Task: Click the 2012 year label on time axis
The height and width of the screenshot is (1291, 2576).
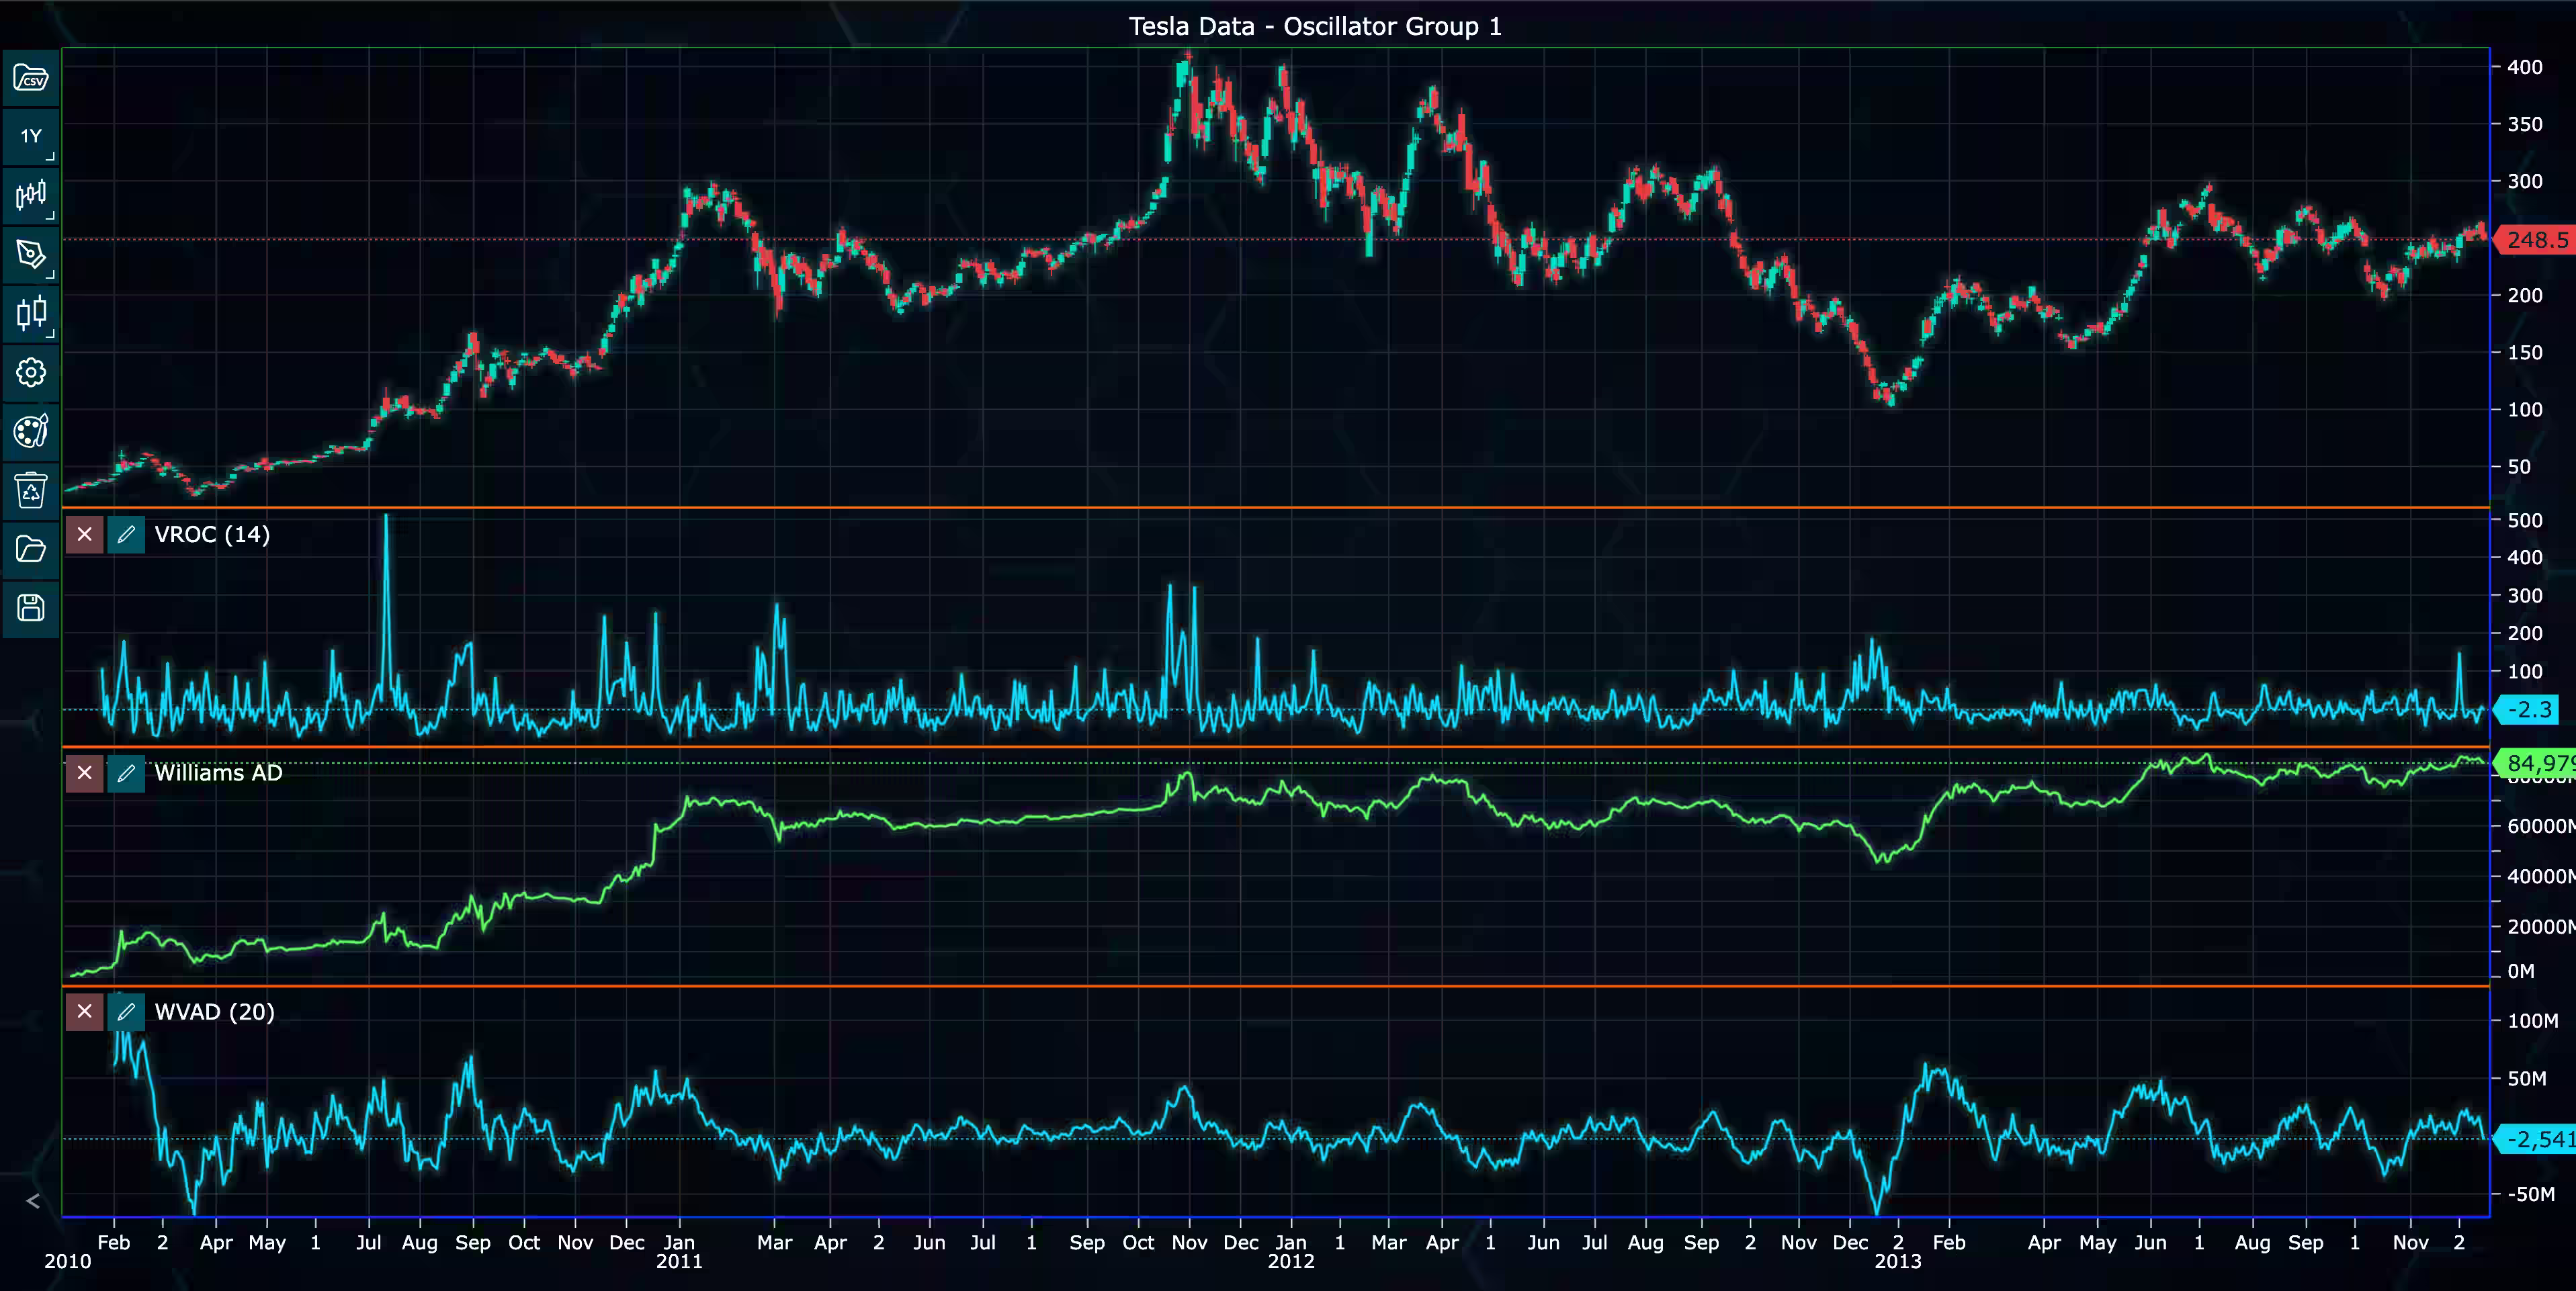Action: click(1291, 1262)
